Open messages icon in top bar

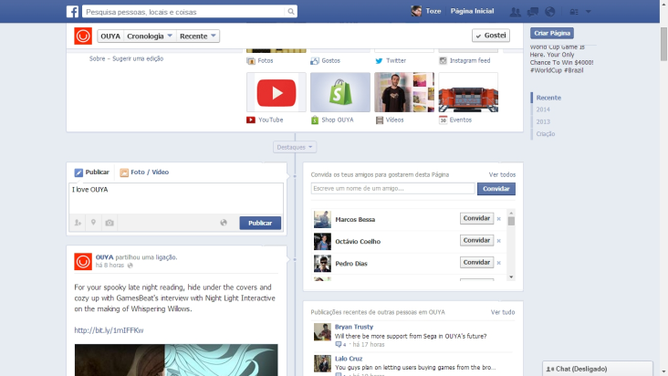[x=533, y=12]
